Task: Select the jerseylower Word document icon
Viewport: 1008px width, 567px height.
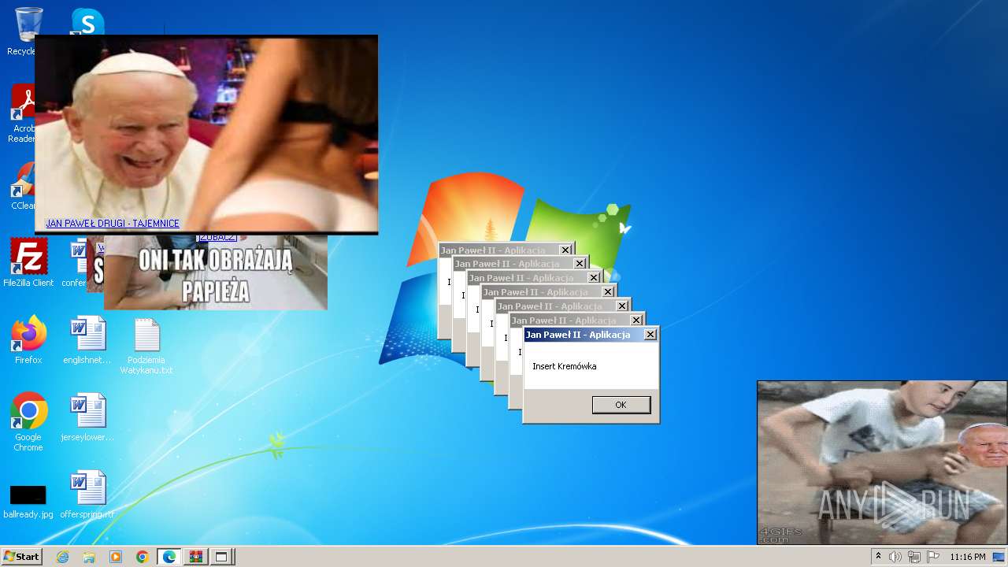Action: coord(87,417)
